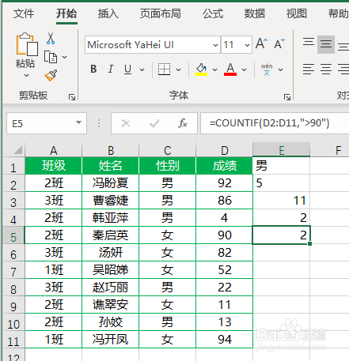
Task: Select column E header
Action: [282, 150]
